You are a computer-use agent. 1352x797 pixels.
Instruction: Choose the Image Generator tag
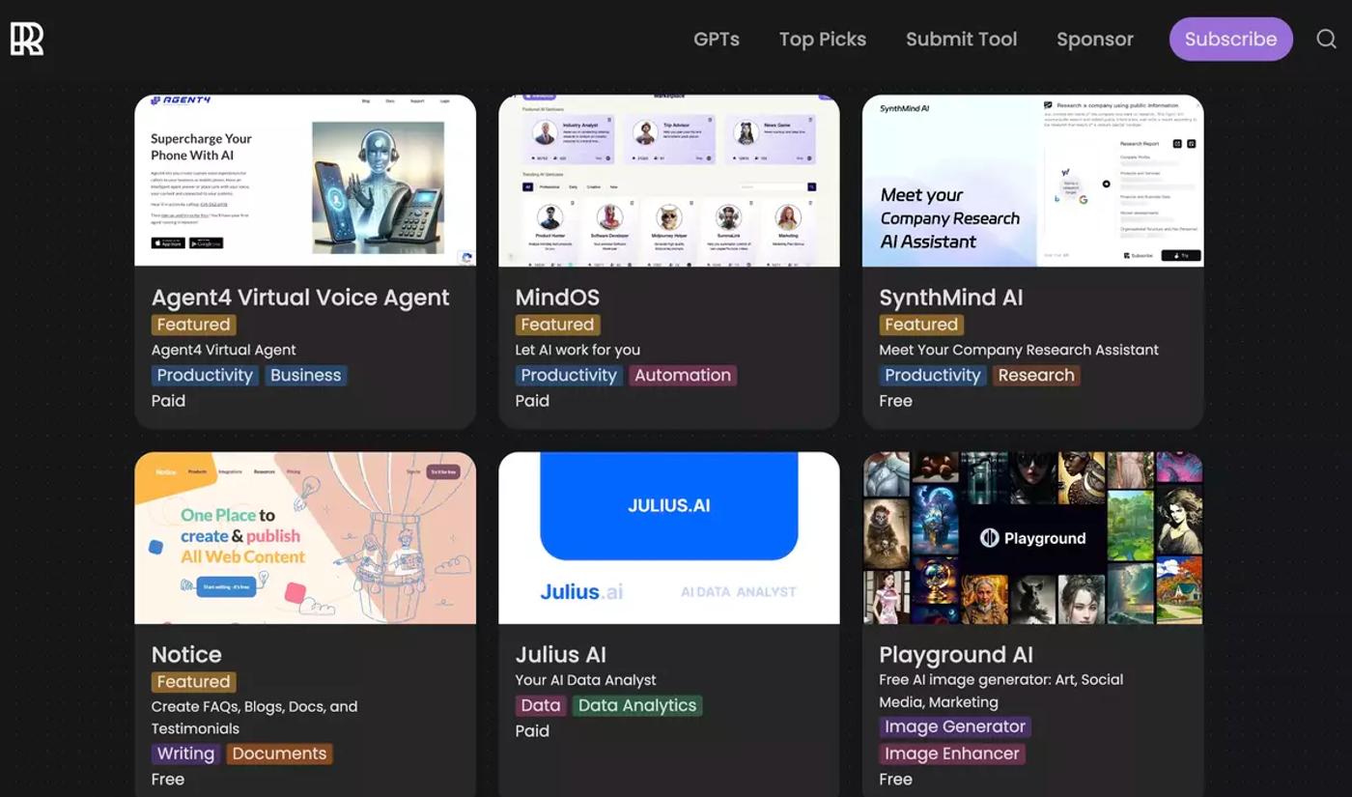coord(955,726)
